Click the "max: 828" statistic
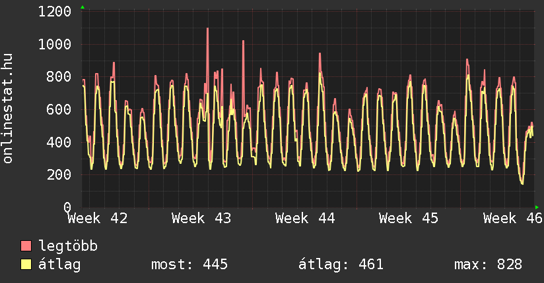The image size is (544, 283). click(488, 265)
